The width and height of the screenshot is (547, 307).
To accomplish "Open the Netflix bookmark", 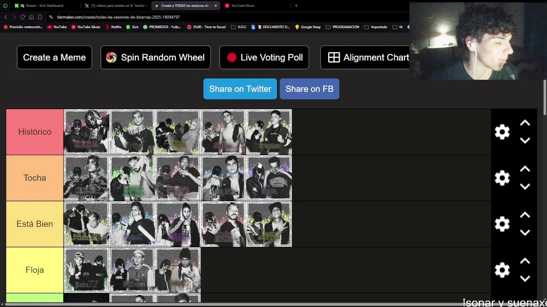I will pos(113,27).
